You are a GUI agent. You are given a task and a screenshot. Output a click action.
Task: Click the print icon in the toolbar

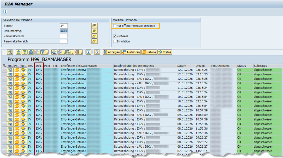(54, 52)
